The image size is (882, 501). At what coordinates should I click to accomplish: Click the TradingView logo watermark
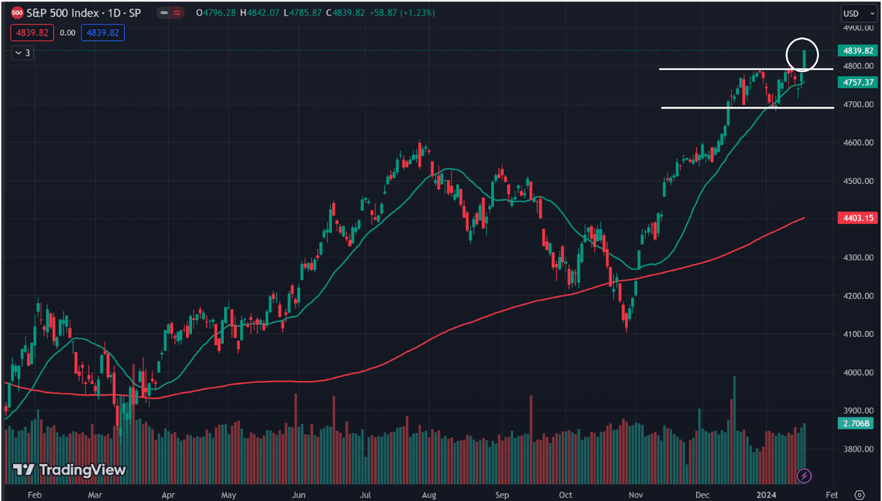point(70,470)
